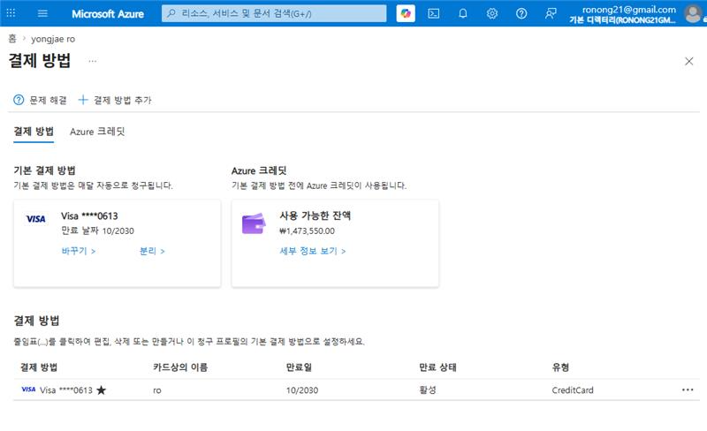Sort by 만료일 column header

pyautogui.click(x=299, y=367)
